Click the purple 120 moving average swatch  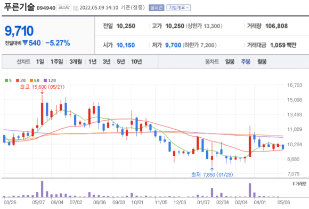(x=45, y=80)
